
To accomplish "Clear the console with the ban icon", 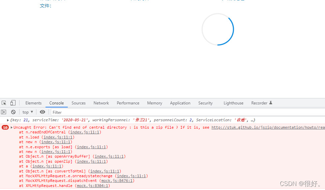I will point(13,112).
